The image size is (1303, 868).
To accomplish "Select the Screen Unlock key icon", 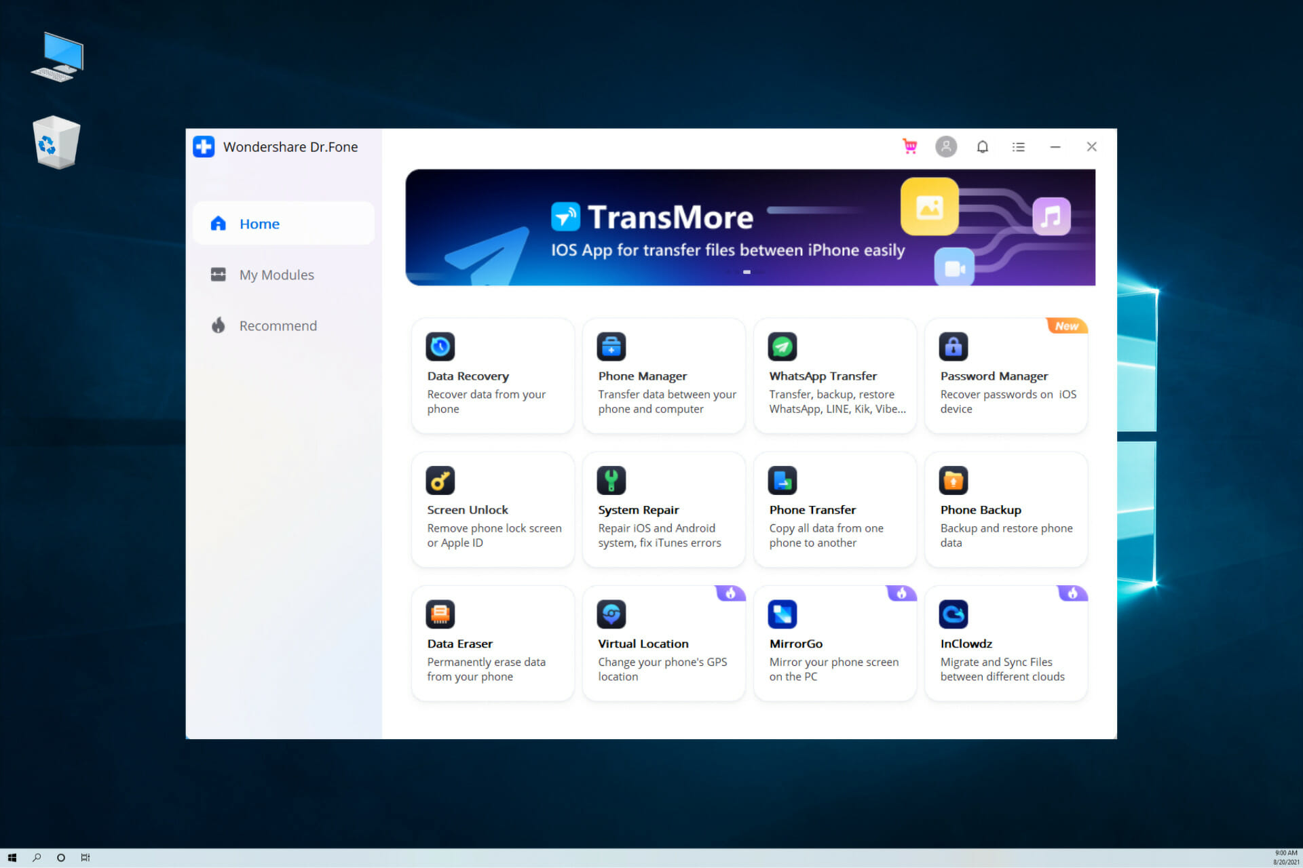I will [x=440, y=480].
